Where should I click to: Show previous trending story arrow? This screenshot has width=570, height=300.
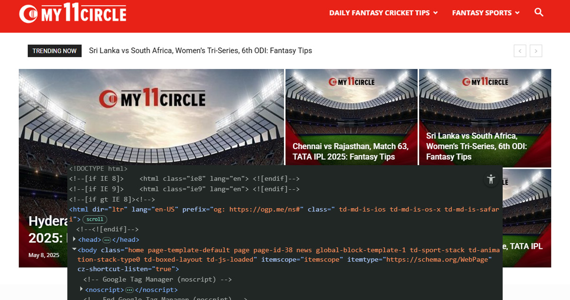520,51
